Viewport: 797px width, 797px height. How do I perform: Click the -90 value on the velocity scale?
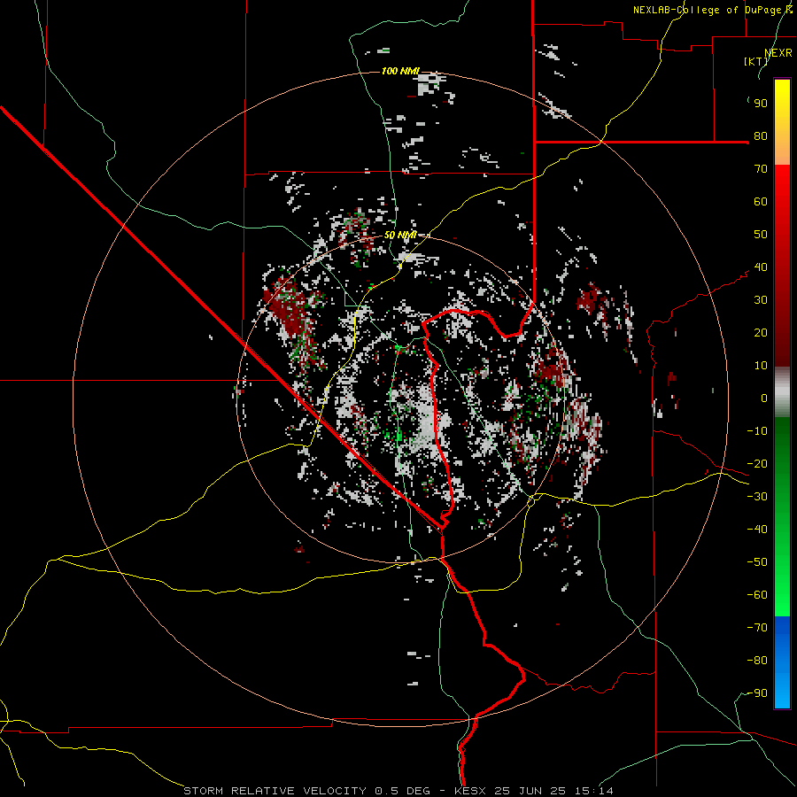(x=757, y=693)
